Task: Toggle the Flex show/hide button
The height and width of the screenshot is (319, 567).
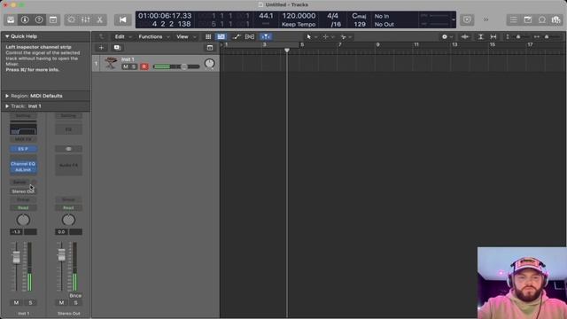Action: coord(250,36)
